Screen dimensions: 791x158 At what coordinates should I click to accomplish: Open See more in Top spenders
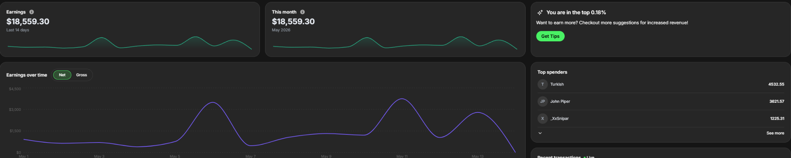pyautogui.click(x=775, y=133)
